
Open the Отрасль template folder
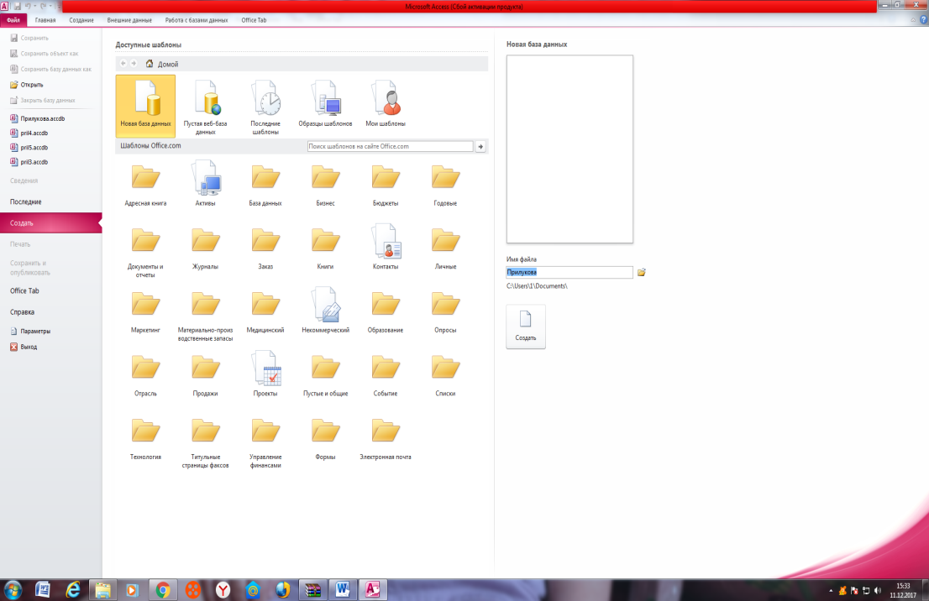[146, 375]
